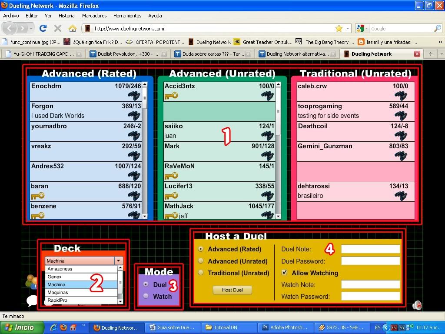Image resolution: width=445 pixels, height=334 pixels.
Task: Open Great Teacher Onizuka bookmark
Action: (x=263, y=42)
